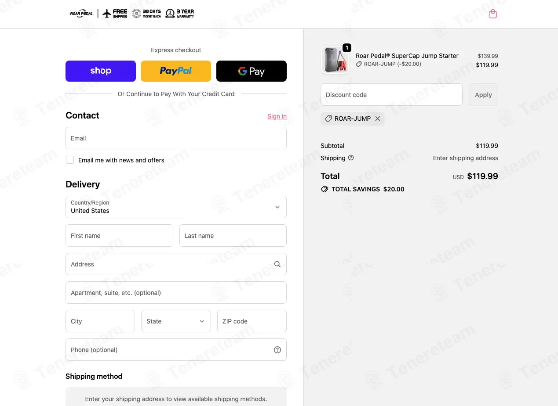
Task: Focus the City field
Action: 100,321
